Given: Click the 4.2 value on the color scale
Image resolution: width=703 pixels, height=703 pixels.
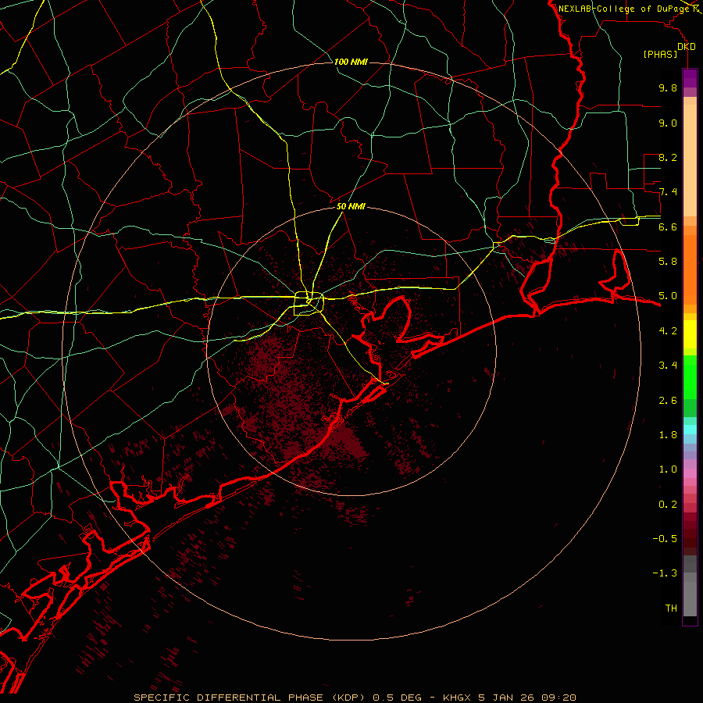Looking at the screenshot, I should click(668, 331).
